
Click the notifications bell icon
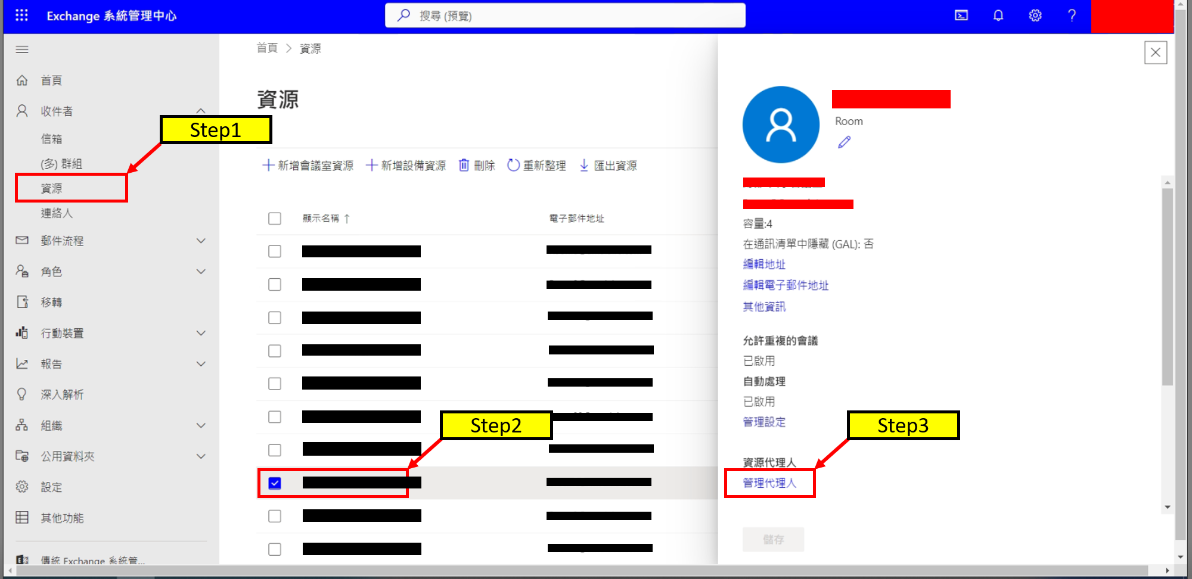[x=998, y=15]
